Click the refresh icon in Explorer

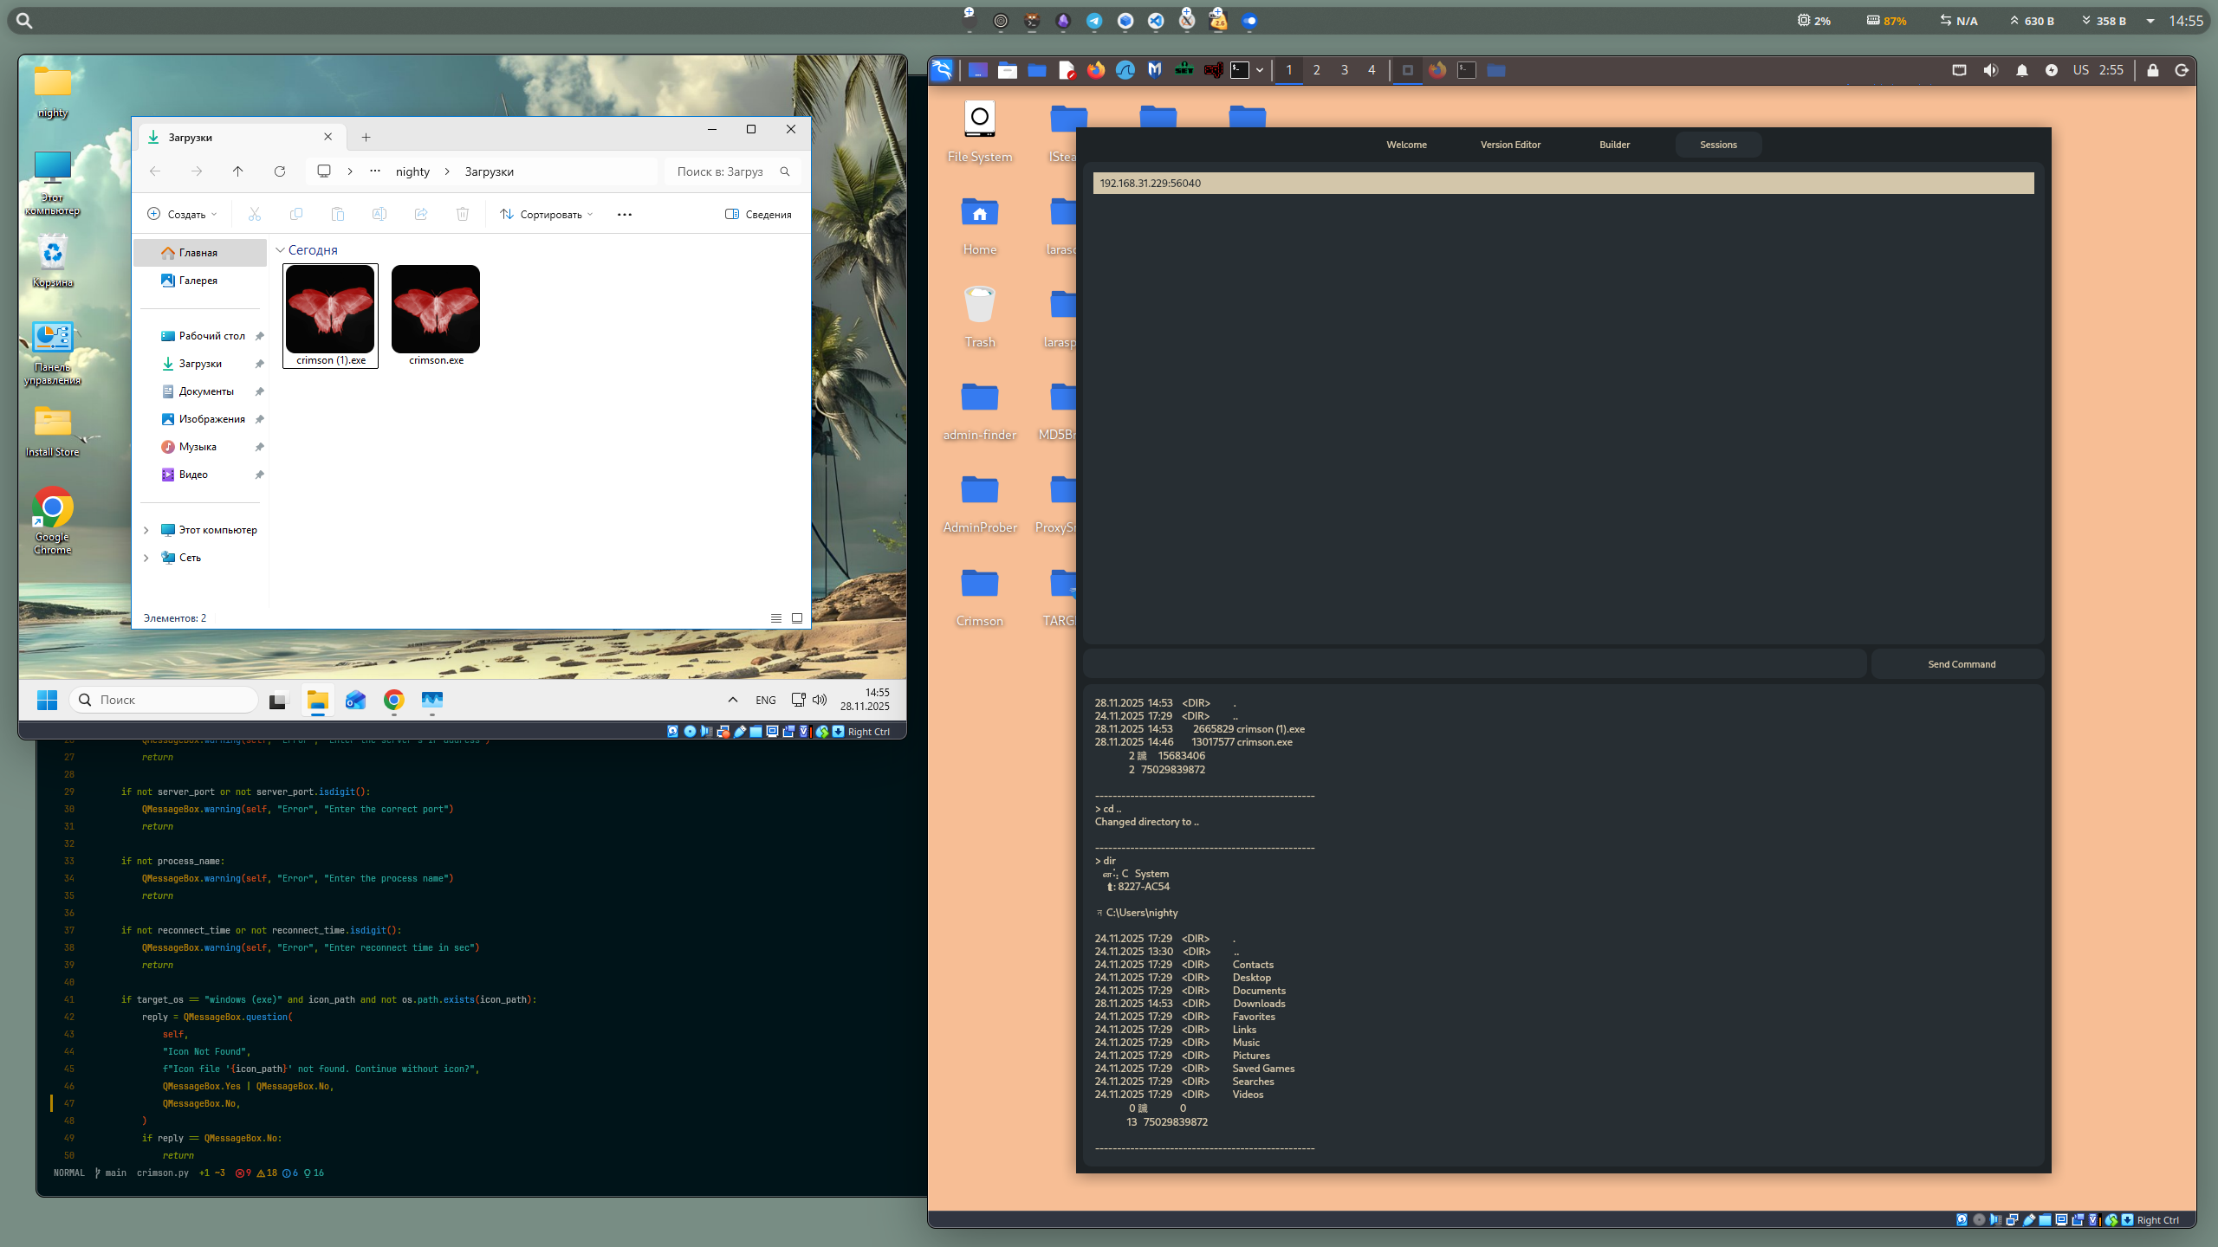pos(279,171)
